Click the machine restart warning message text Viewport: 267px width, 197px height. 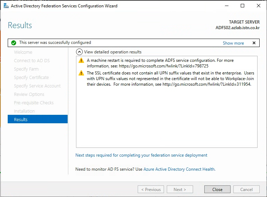click(160, 63)
